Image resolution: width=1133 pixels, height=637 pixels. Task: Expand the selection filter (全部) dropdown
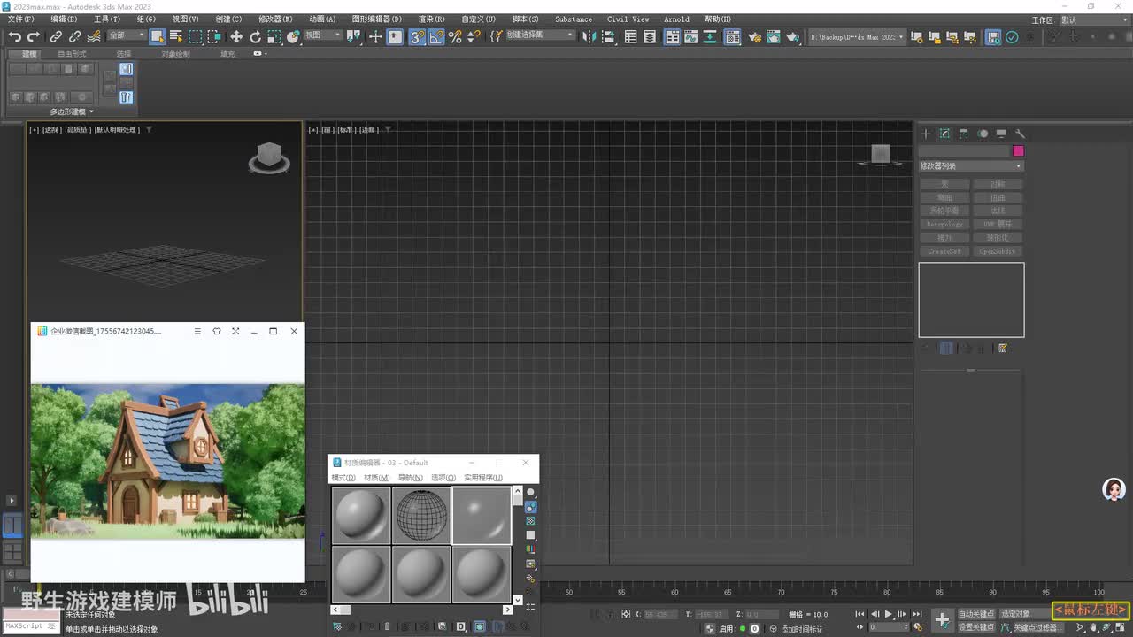click(127, 35)
